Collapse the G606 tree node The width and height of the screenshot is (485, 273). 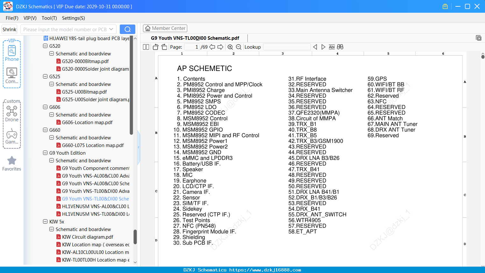point(45,107)
